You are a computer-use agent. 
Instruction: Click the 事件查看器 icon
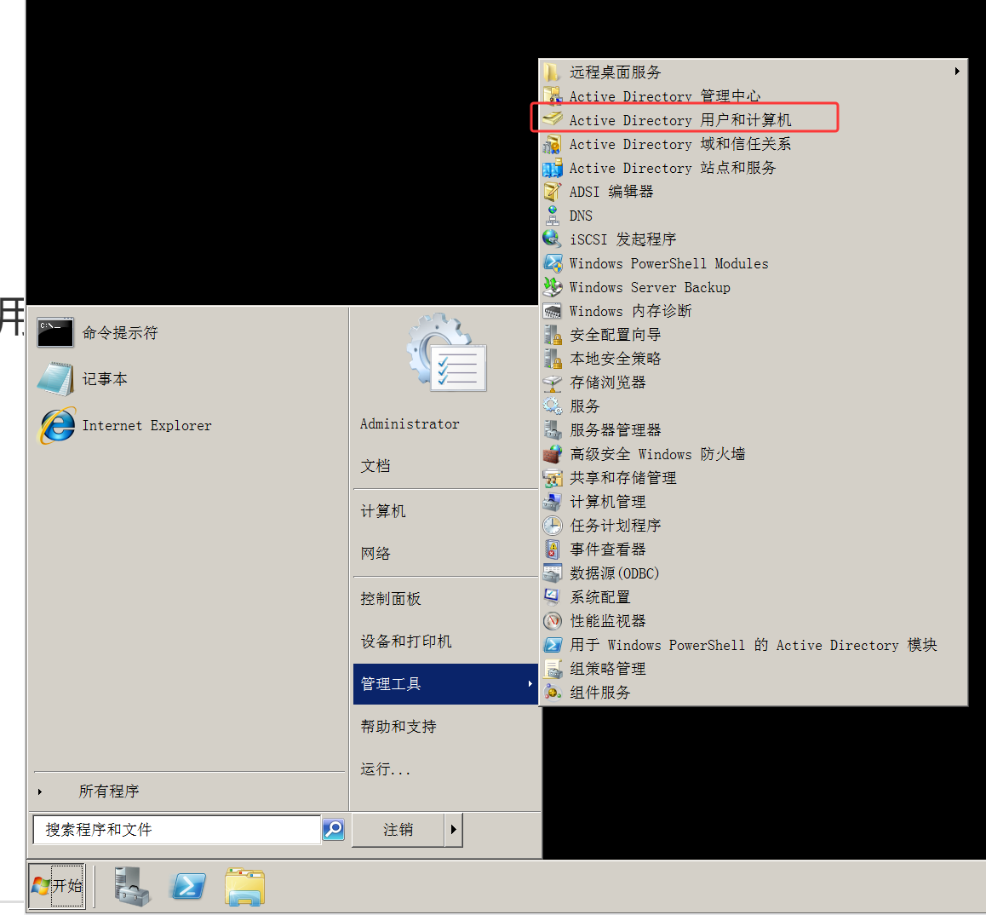pyautogui.click(x=553, y=550)
